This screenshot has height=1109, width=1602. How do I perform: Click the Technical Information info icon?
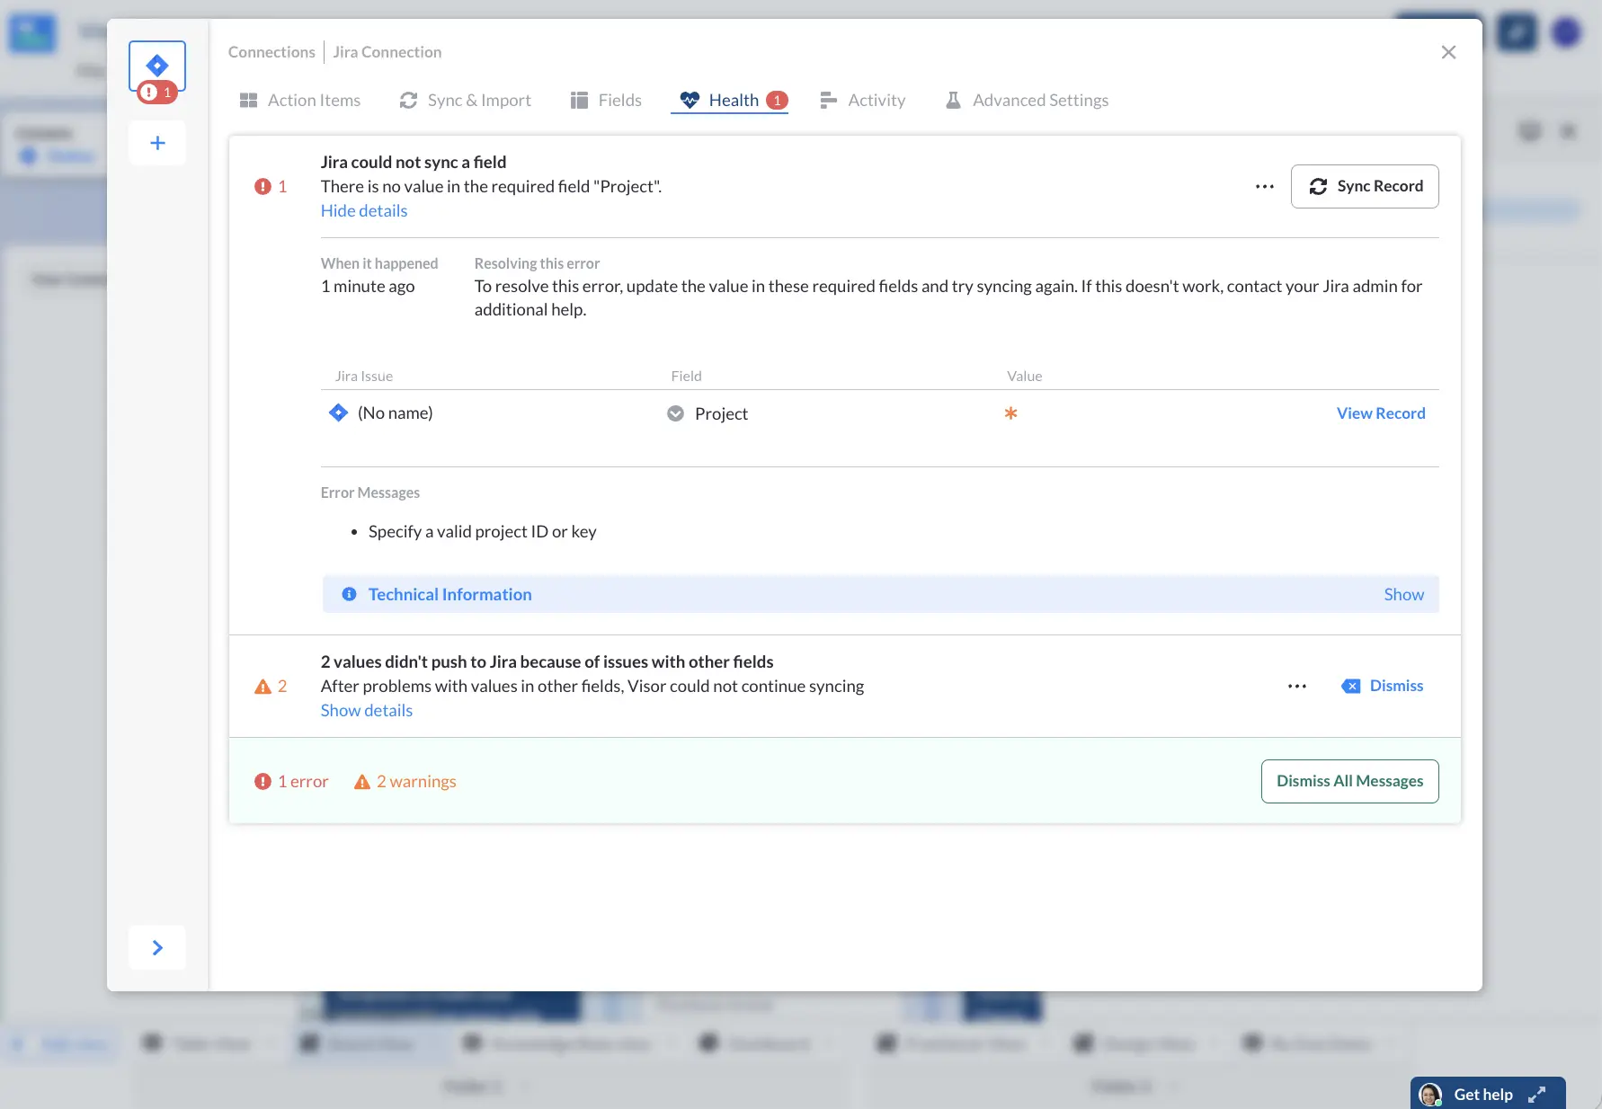[350, 594]
